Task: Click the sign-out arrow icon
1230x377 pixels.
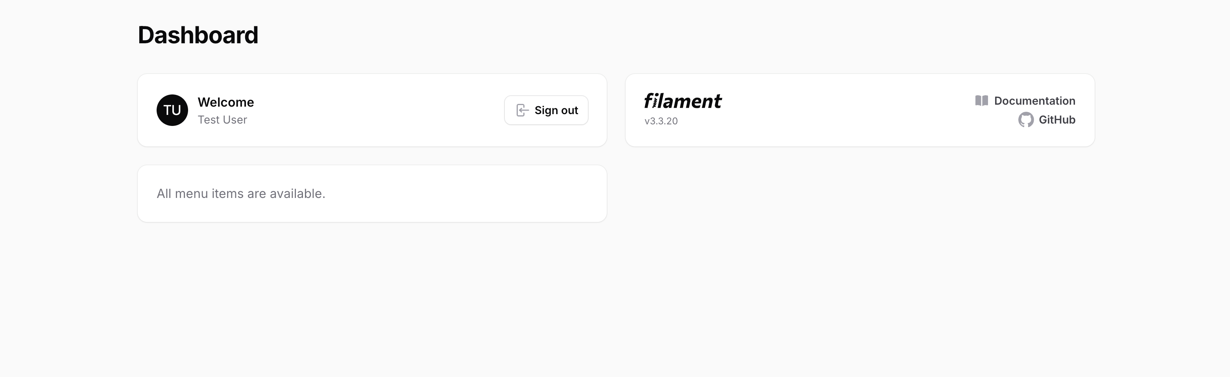Action: (x=523, y=110)
